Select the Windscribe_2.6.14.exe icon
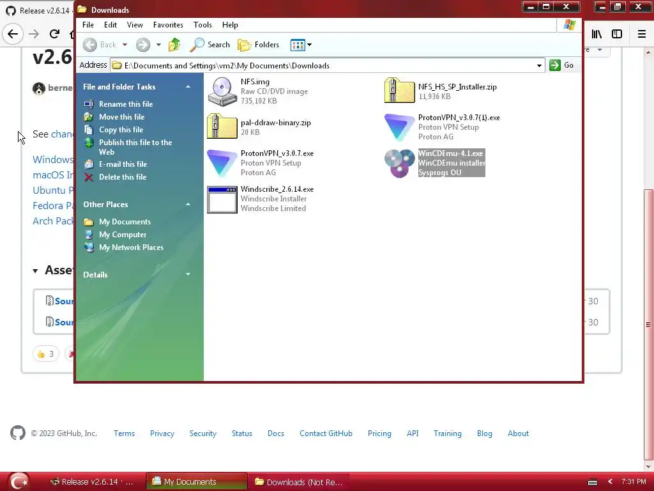 pyautogui.click(x=222, y=199)
